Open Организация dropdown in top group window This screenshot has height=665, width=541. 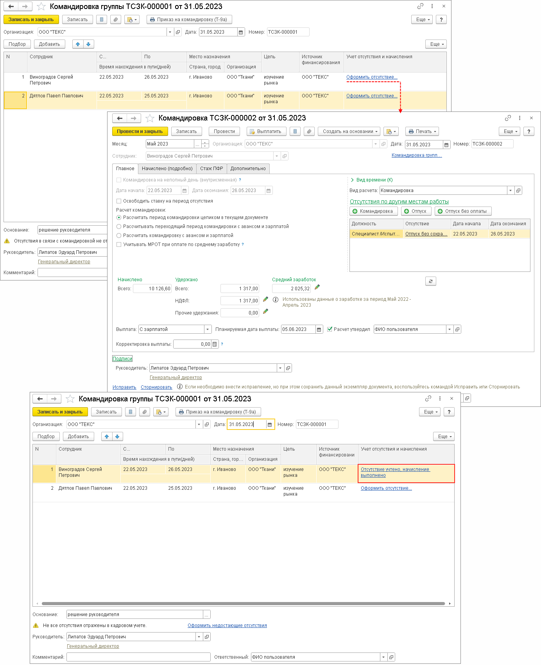[x=170, y=32]
